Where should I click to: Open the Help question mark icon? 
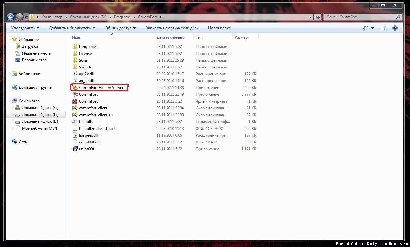coord(395,28)
